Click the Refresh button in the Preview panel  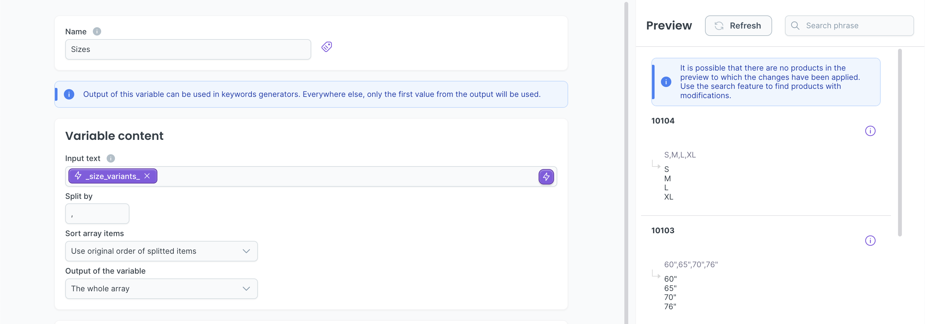(738, 25)
